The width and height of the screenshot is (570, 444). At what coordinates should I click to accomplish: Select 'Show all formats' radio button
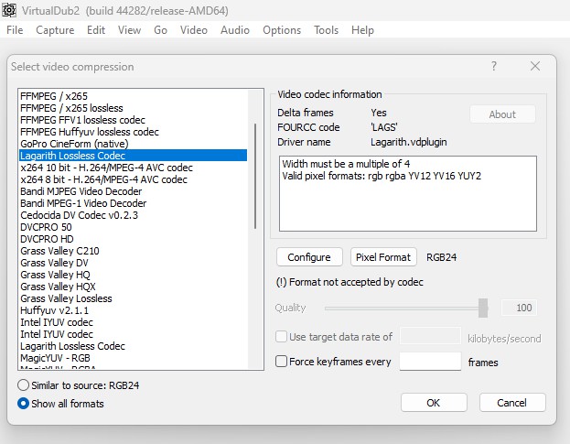coord(23,404)
